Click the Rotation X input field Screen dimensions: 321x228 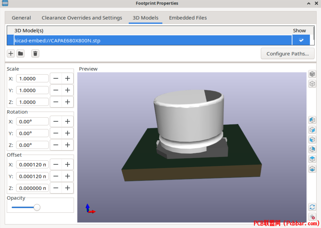pyautogui.click(x=32, y=121)
